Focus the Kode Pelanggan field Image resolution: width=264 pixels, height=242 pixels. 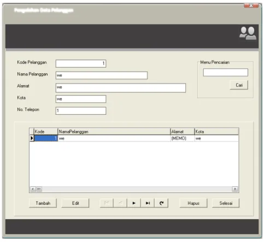(81, 63)
